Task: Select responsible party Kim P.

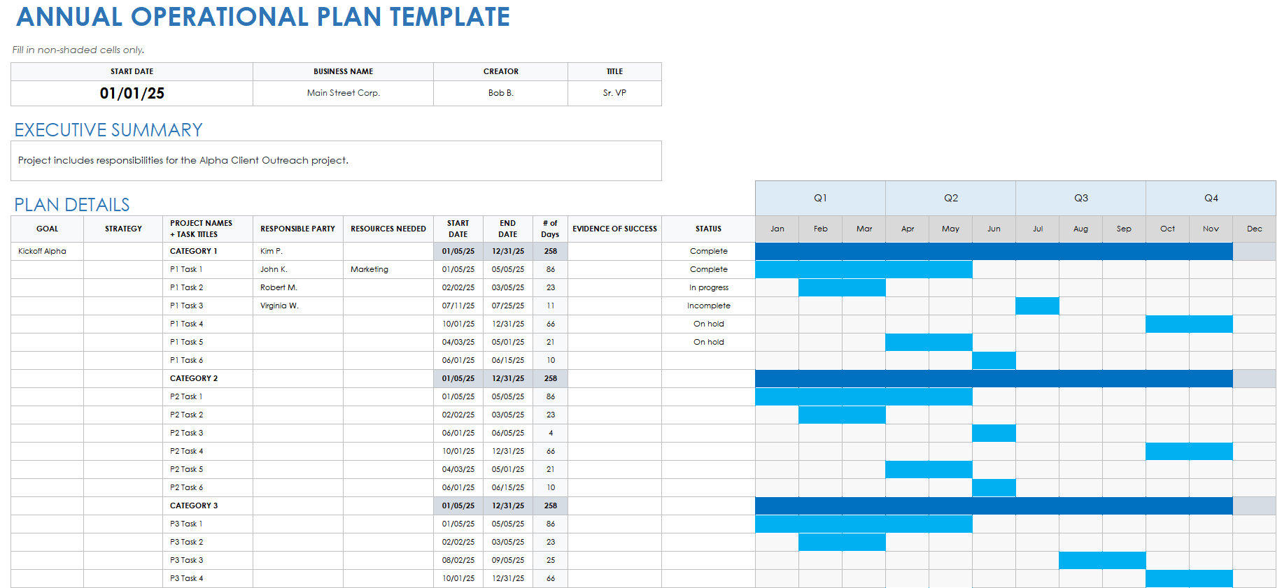Action: pos(297,251)
